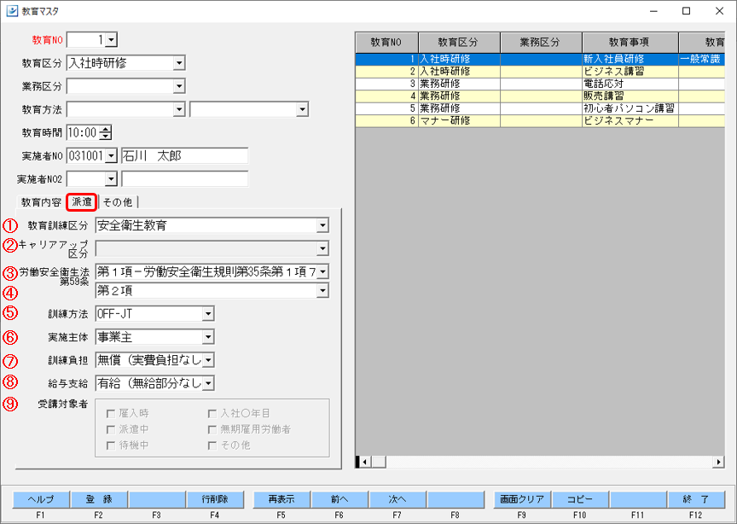The image size is (737, 524).
Task: Check the 入社○年目 checkbox
Action: pos(212,414)
